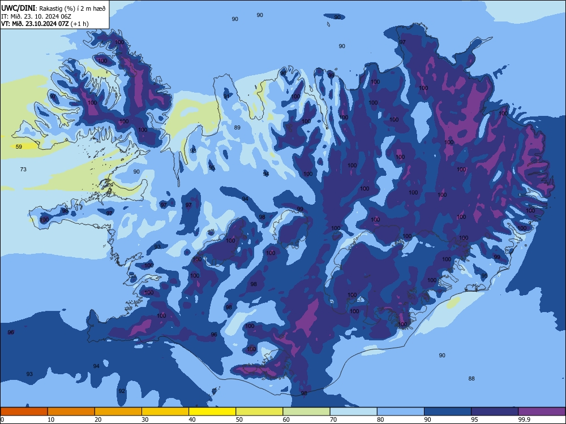
Task: Click the bright yellow 40–50 legend swatch
Action: point(212,412)
